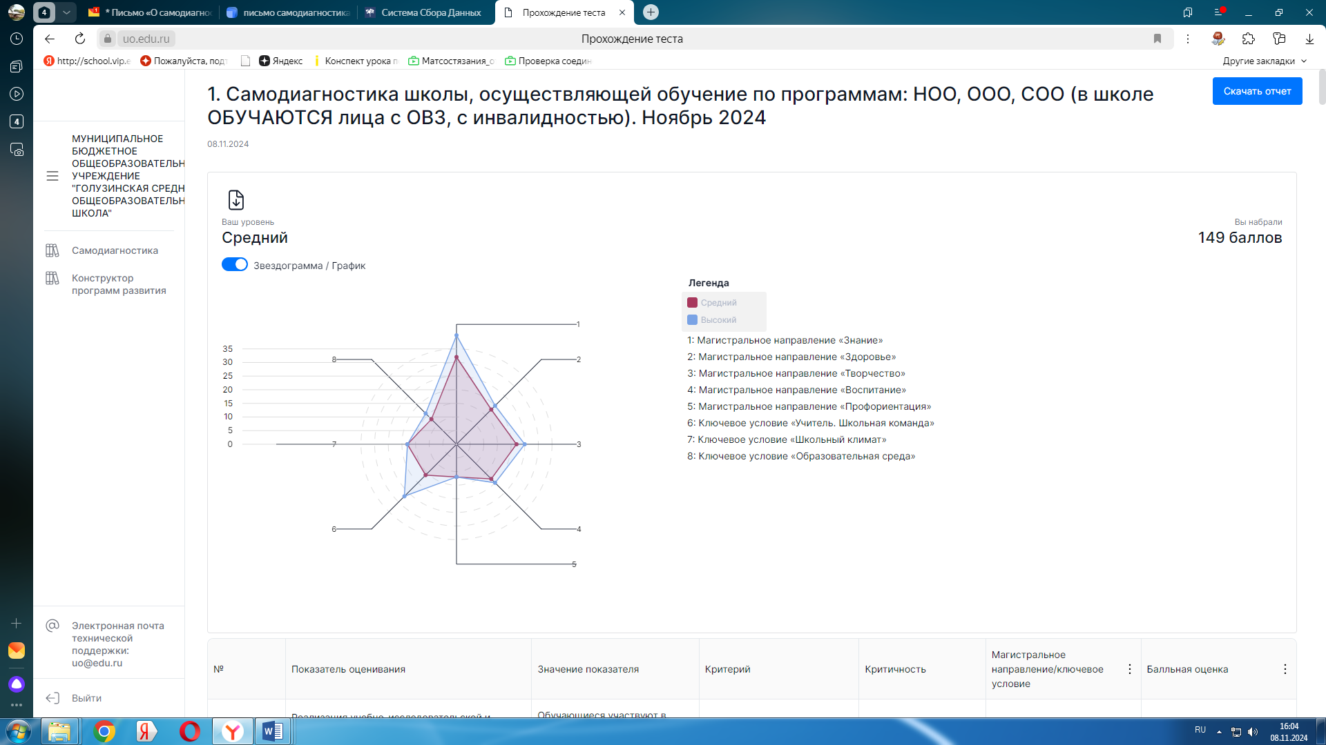
Task: Open the http://school.vip.e bookmark
Action: coord(87,61)
